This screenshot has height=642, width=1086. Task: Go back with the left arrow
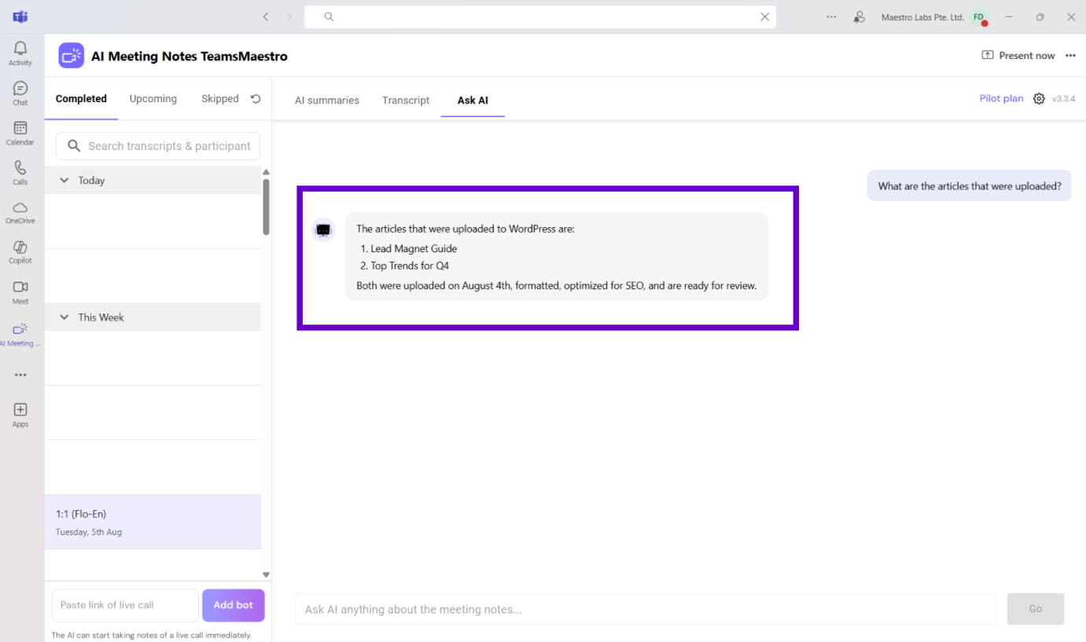point(266,17)
